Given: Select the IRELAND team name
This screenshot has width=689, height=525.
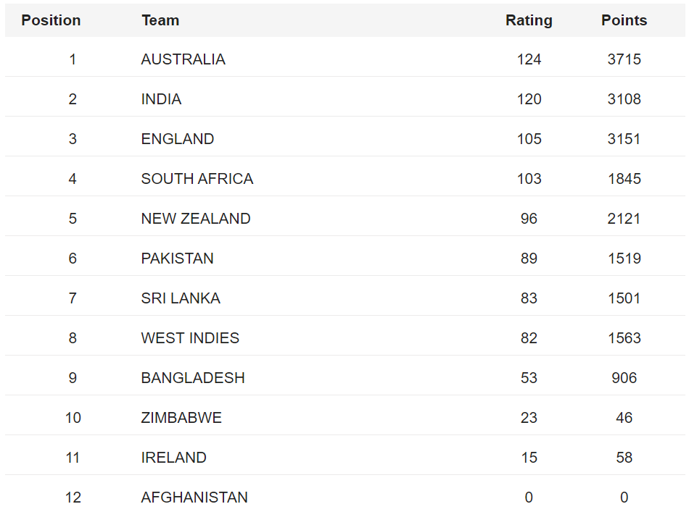Looking at the screenshot, I should coord(173,458).
